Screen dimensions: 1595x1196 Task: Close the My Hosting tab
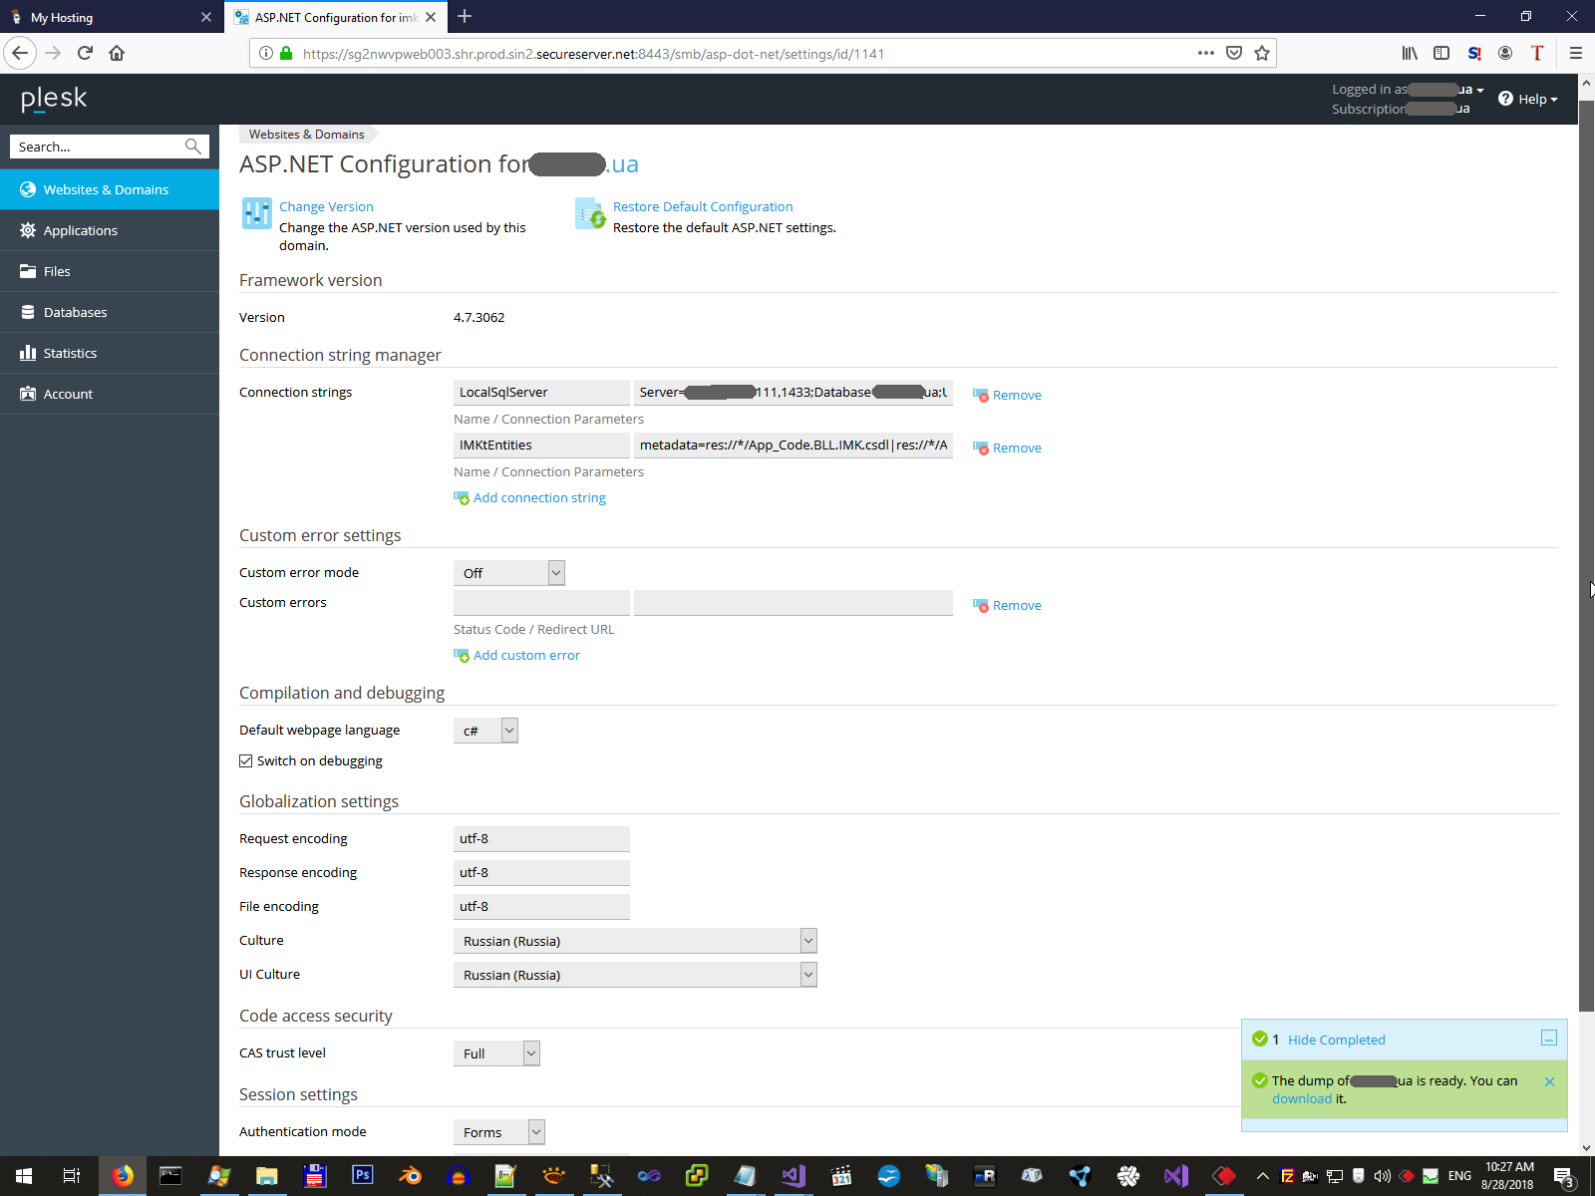click(x=206, y=17)
